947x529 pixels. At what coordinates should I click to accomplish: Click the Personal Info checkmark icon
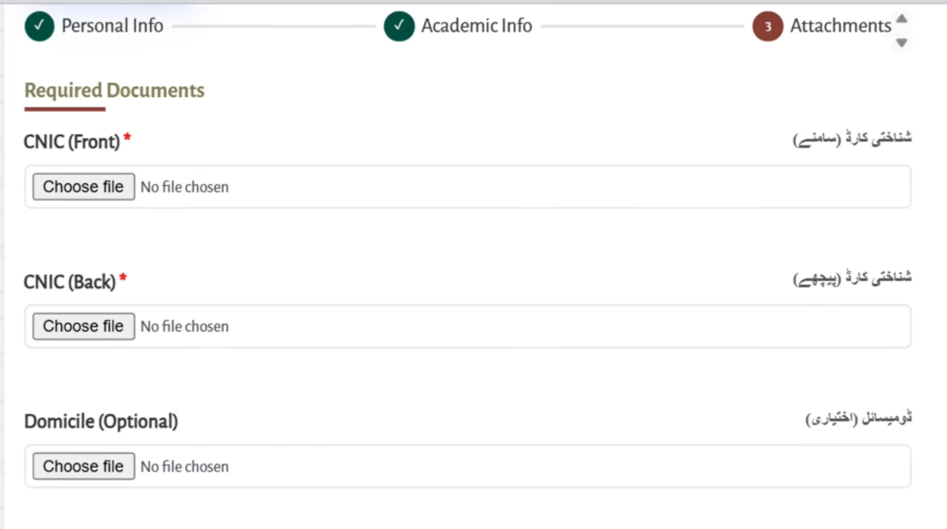coord(39,27)
